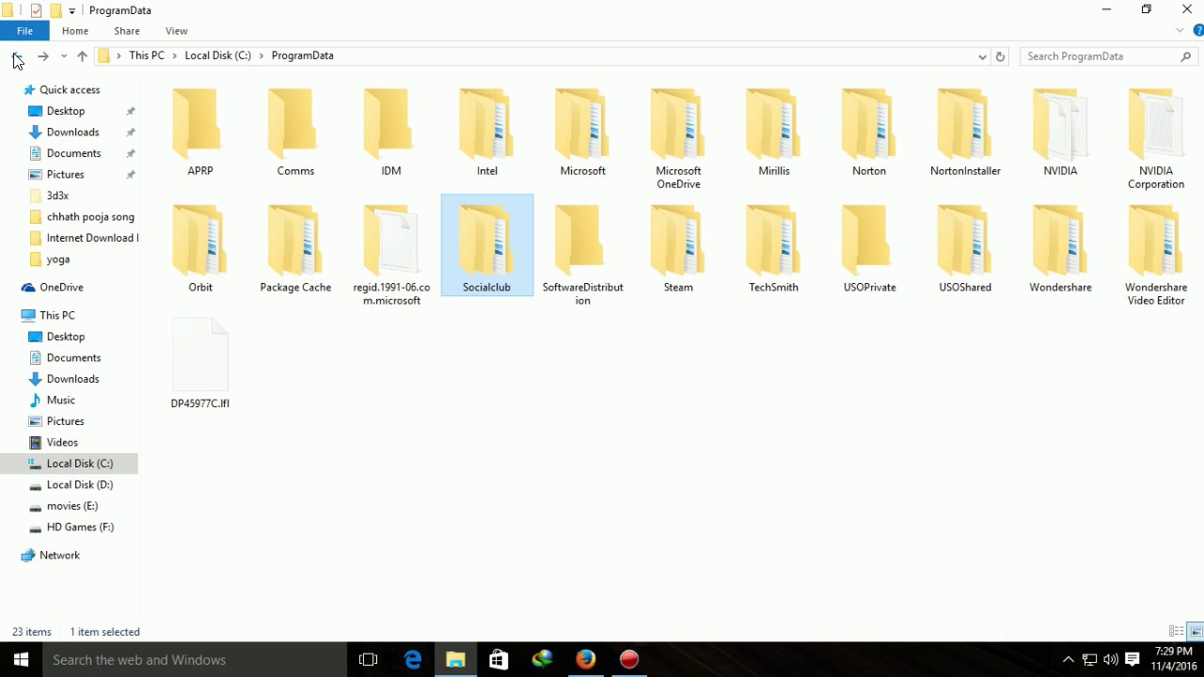
Task: Select the NortonInstaller folder
Action: point(965,134)
